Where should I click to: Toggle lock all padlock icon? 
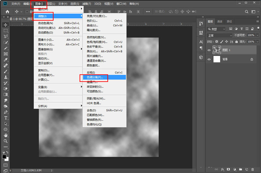(237, 42)
